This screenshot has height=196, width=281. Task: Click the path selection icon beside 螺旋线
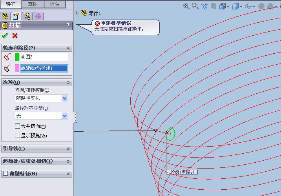pos(7,68)
